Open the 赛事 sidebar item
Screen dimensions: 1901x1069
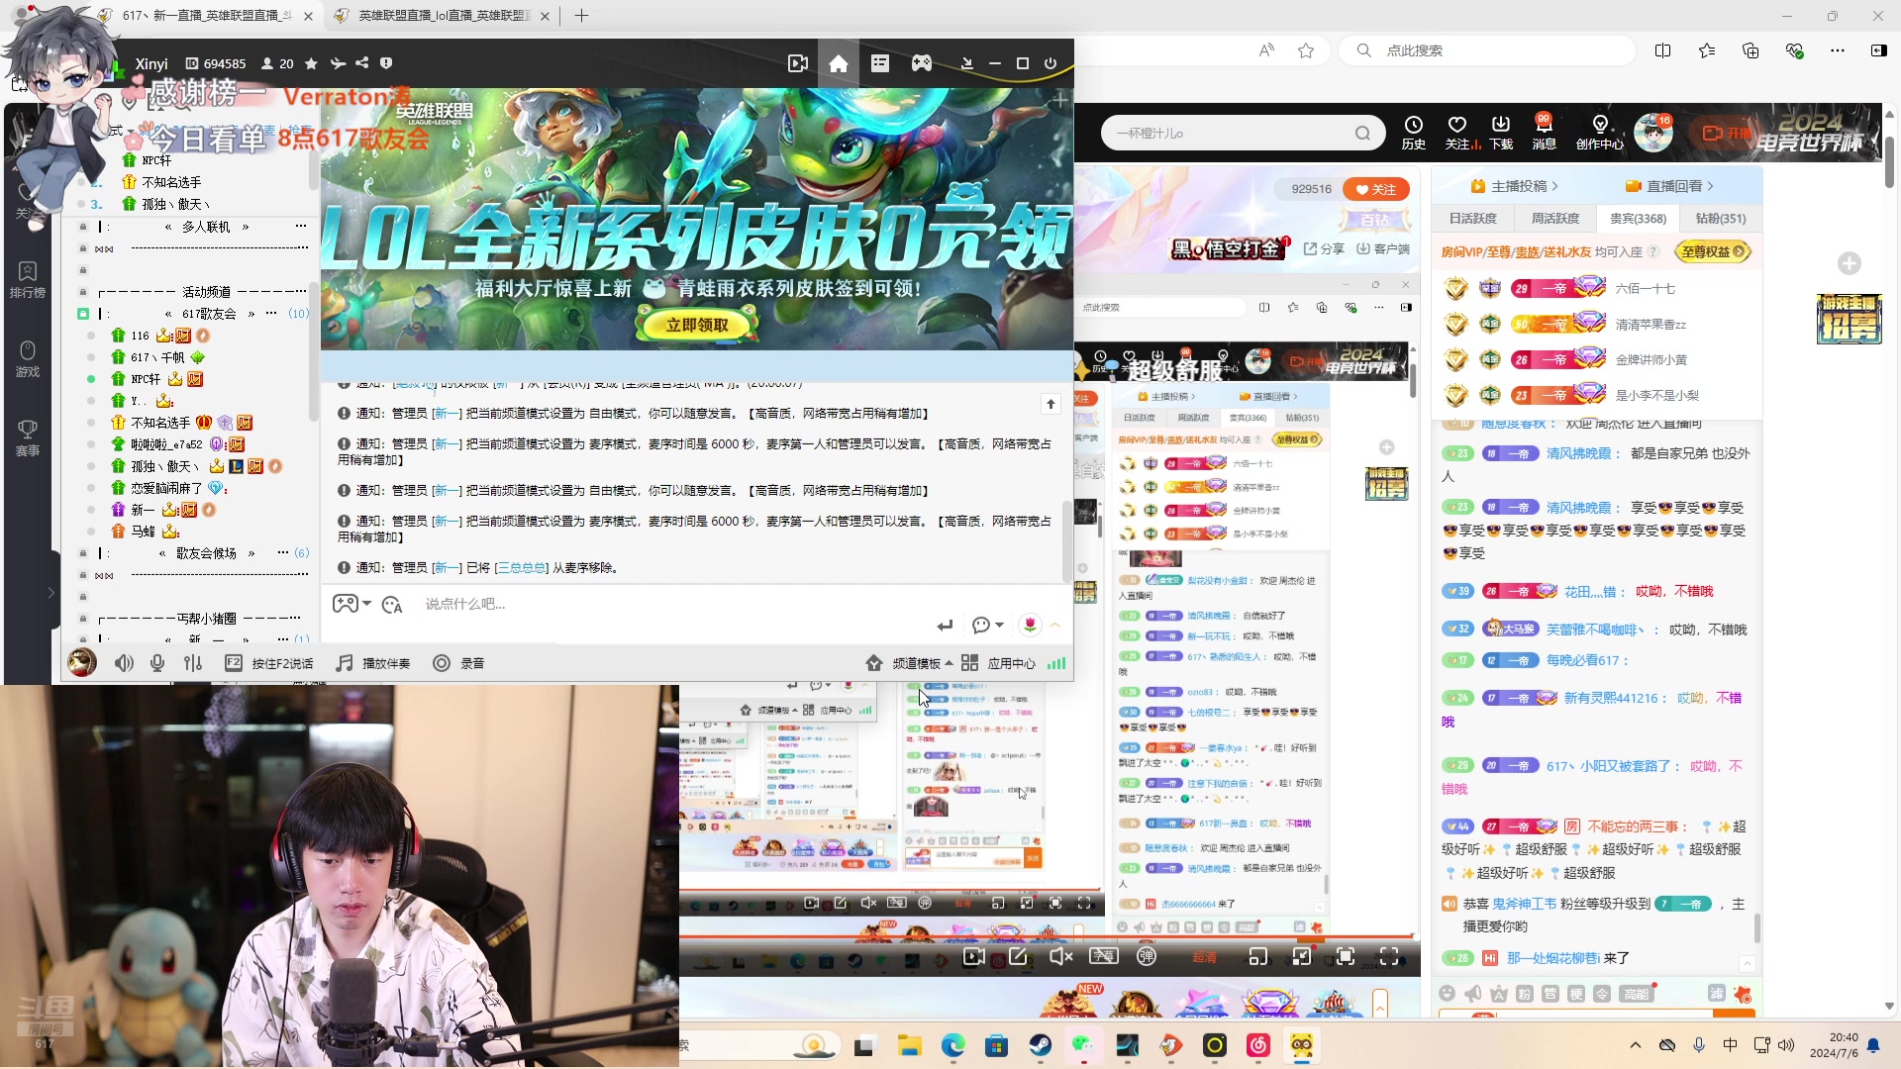coord(27,437)
